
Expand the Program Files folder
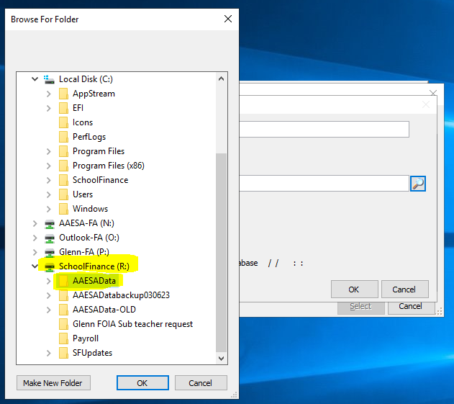[x=49, y=151]
